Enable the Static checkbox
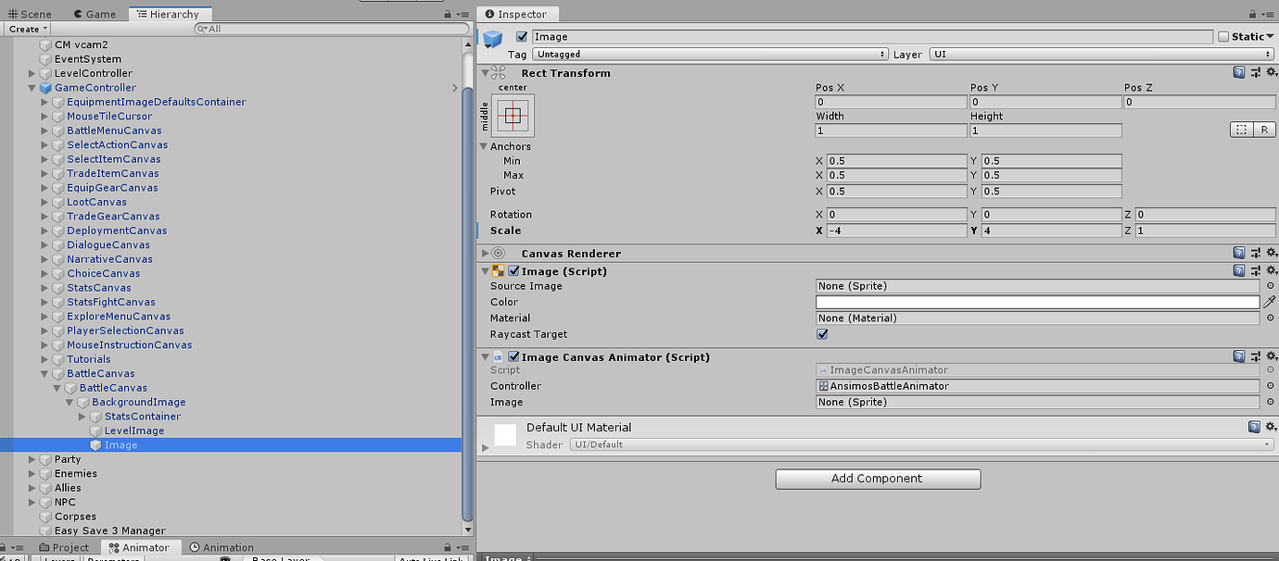This screenshot has width=1279, height=561. tap(1223, 35)
